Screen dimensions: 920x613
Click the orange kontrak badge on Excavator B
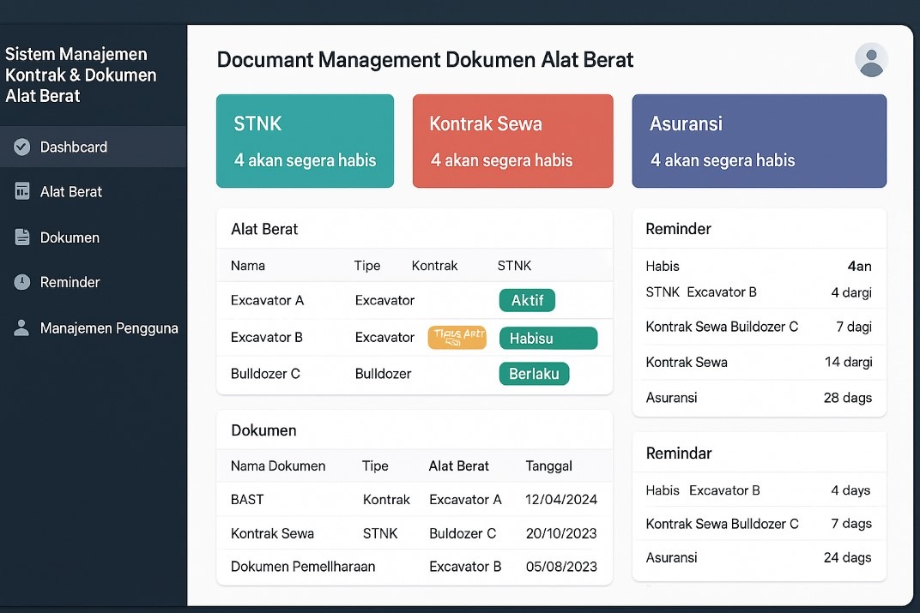tap(457, 338)
